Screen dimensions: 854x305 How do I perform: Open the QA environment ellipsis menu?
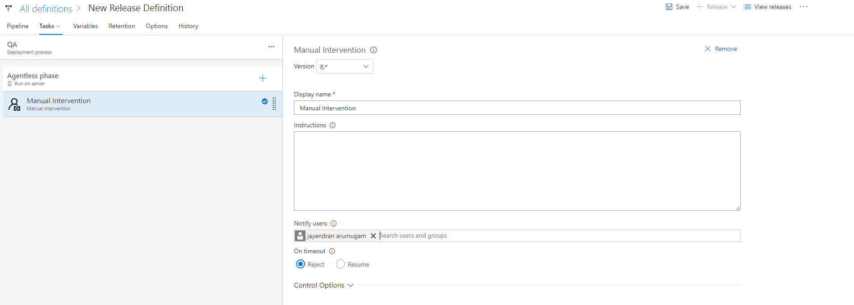tap(271, 46)
